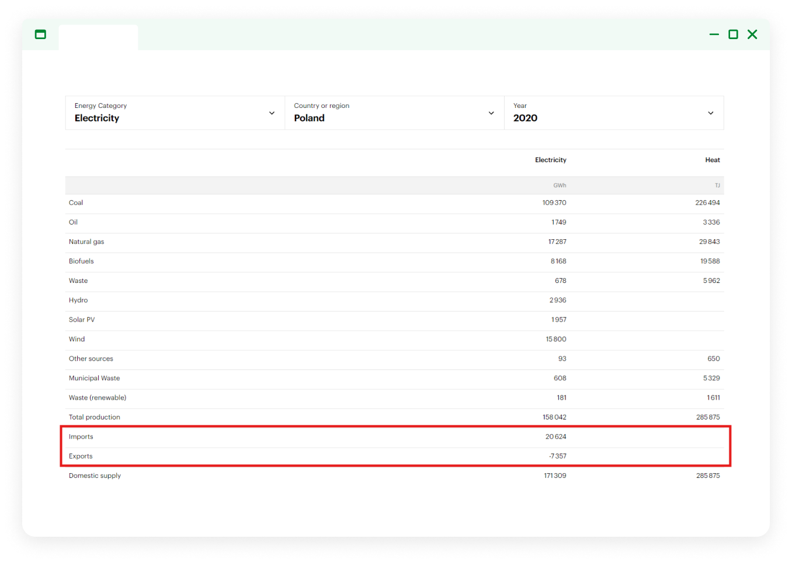Click the Natural gas heat value 29 843
The image size is (792, 563).
coord(709,242)
